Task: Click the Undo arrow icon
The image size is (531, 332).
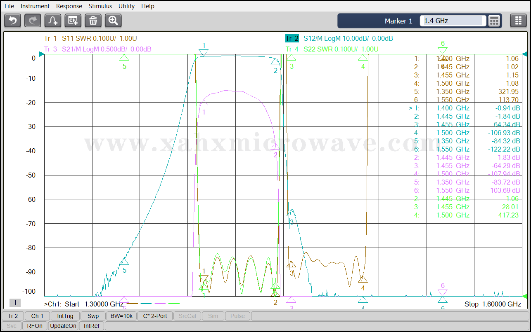Action: 13,21
